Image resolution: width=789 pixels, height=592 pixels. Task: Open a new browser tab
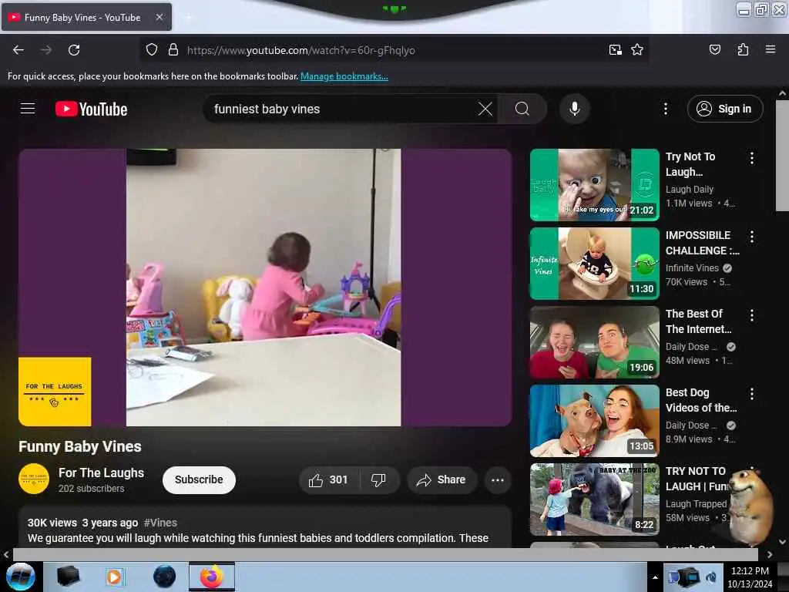pyautogui.click(x=189, y=17)
